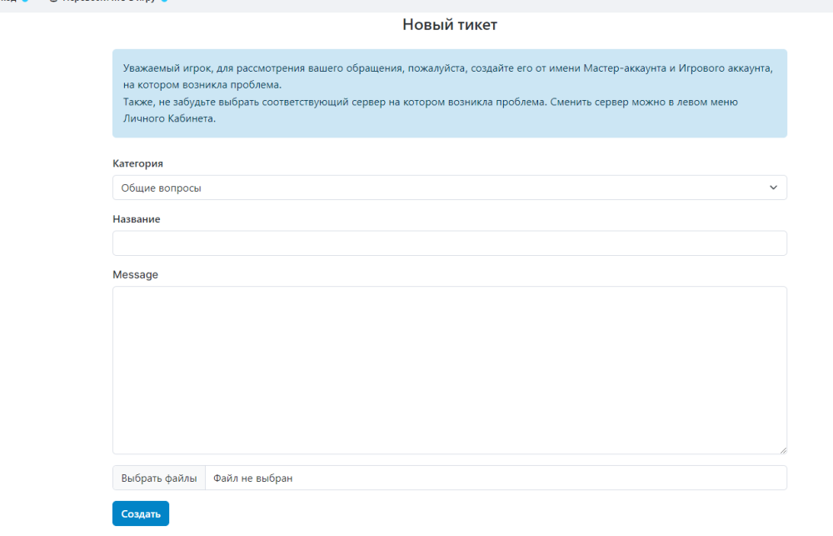The height and width of the screenshot is (536, 833).
Task: Click the rightmost blue dot in top bar
Action: (x=164, y=2)
